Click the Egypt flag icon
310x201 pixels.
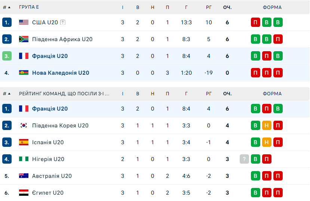[24, 193]
